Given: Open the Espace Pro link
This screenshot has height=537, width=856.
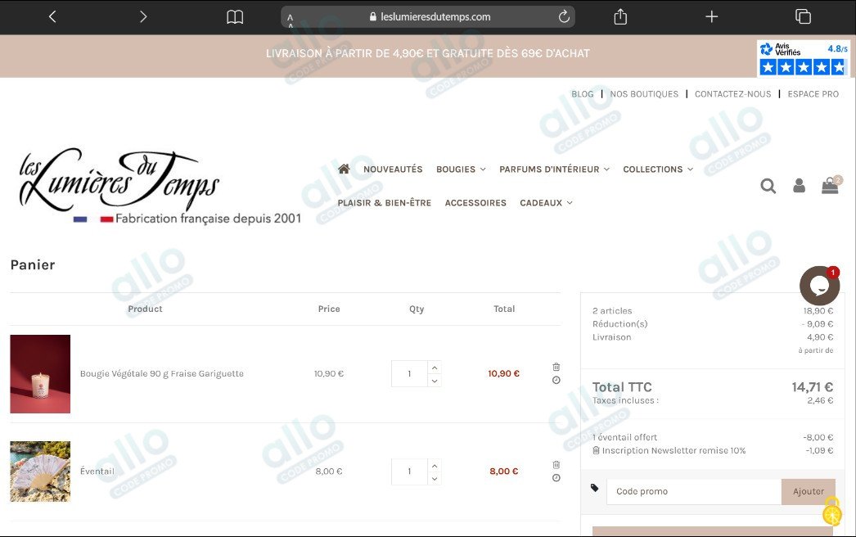Looking at the screenshot, I should 813,94.
